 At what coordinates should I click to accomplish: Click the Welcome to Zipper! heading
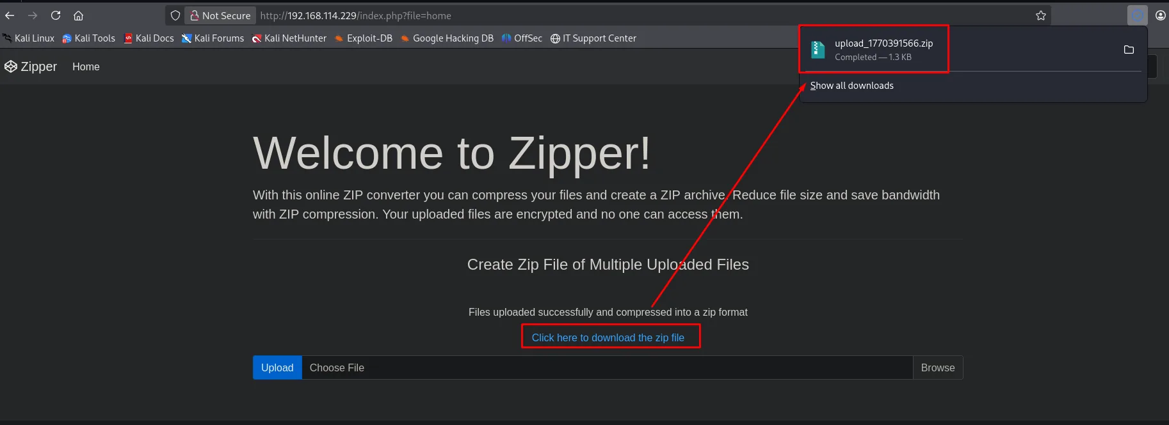pyautogui.click(x=452, y=153)
